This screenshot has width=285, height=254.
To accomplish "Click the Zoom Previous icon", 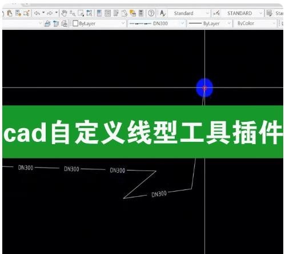I will coord(89,13).
